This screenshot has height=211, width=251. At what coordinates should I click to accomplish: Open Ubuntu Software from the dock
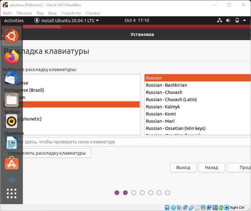[11, 164]
